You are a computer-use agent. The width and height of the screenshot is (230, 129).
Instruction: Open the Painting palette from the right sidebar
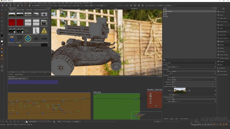click(x=222, y=45)
